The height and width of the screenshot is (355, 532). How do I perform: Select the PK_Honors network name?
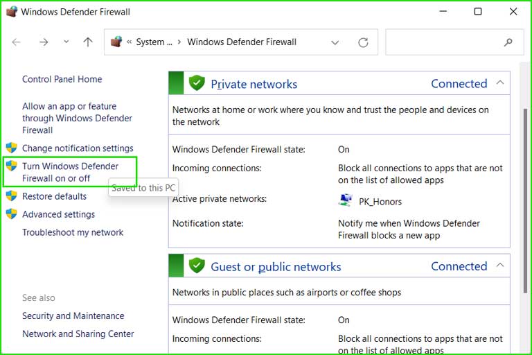(380, 202)
